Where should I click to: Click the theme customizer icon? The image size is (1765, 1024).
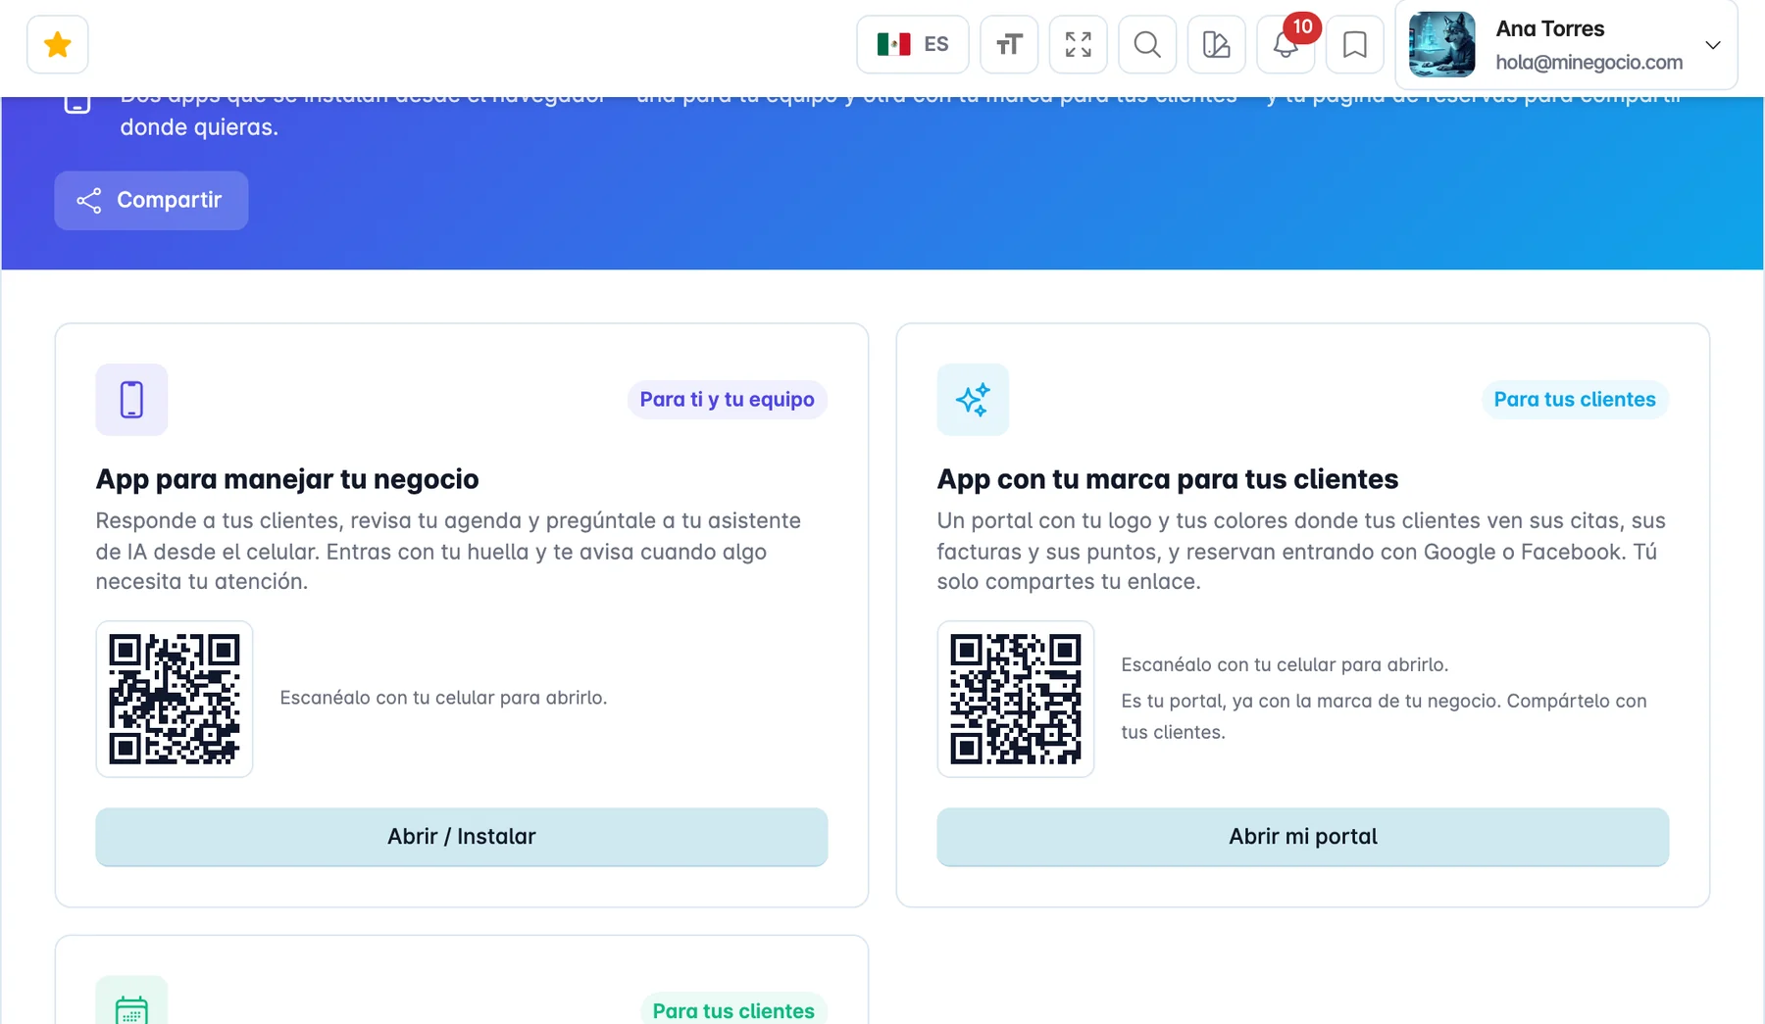pos(1217,45)
